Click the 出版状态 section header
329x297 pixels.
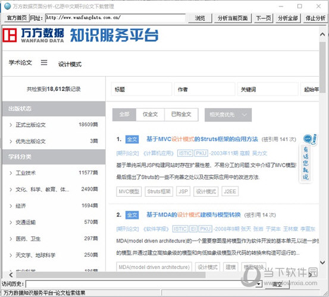point(54,109)
